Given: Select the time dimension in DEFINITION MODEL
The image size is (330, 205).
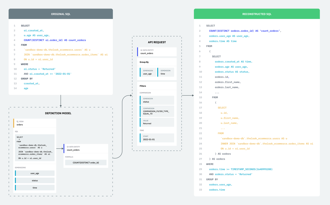Looking at the screenshot, I should (x=35, y=187).
